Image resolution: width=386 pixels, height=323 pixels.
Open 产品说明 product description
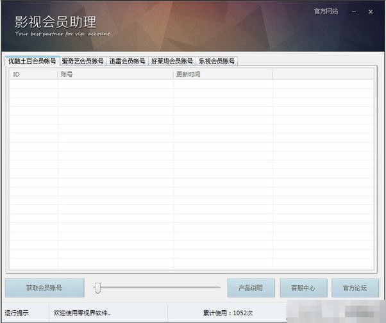[251, 288]
